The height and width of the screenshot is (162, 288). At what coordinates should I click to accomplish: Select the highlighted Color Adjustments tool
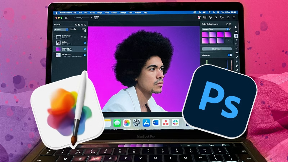(236, 36)
